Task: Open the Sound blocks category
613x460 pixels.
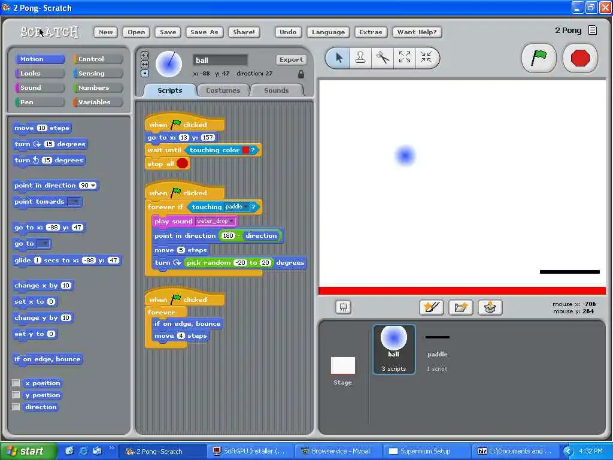Action: (x=40, y=87)
